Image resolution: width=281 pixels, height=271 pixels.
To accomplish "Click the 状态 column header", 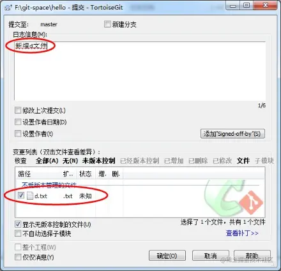I will (x=86, y=174).
